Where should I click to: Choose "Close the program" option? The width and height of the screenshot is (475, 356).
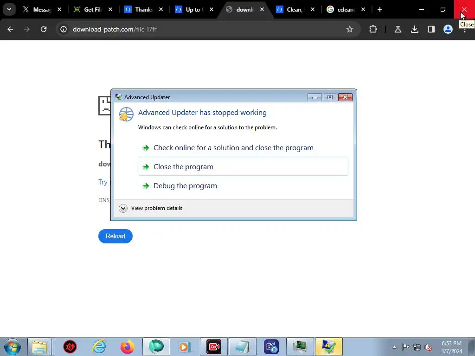pyautogui.click(x=243, y=166)
